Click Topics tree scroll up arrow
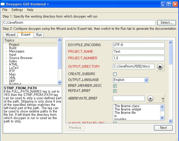 pyautogui.click(x=60, y=40)
